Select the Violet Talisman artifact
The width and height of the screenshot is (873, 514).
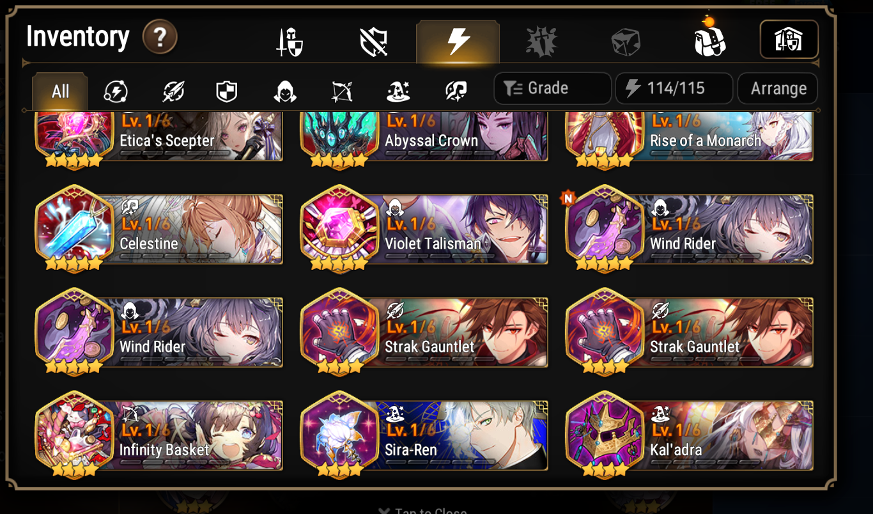(424, 228)
